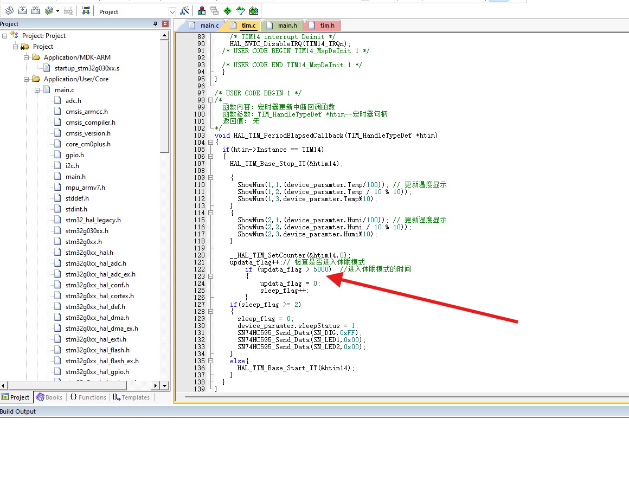Viewport: 629px width, 502px height.
Task: Open the Functions bottom tab
Action: [x=88, y=397]
